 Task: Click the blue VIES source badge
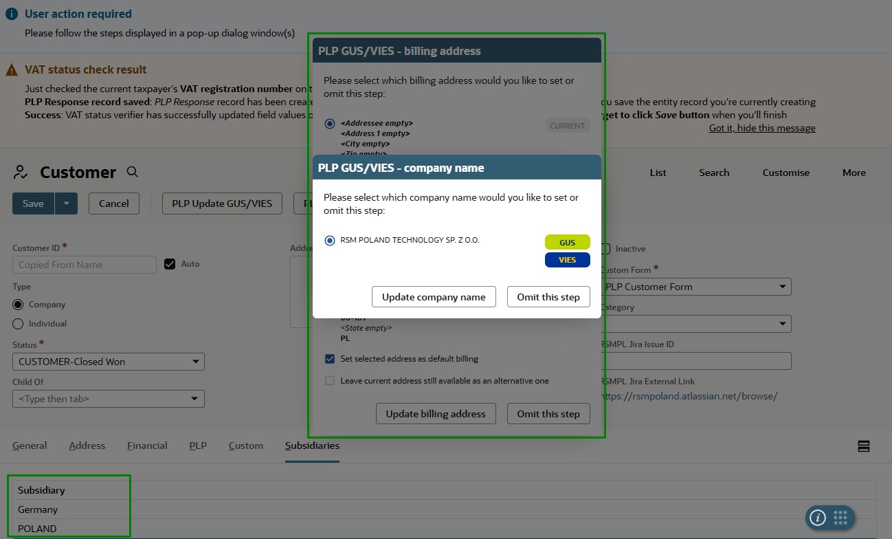(x=567, y=260)
